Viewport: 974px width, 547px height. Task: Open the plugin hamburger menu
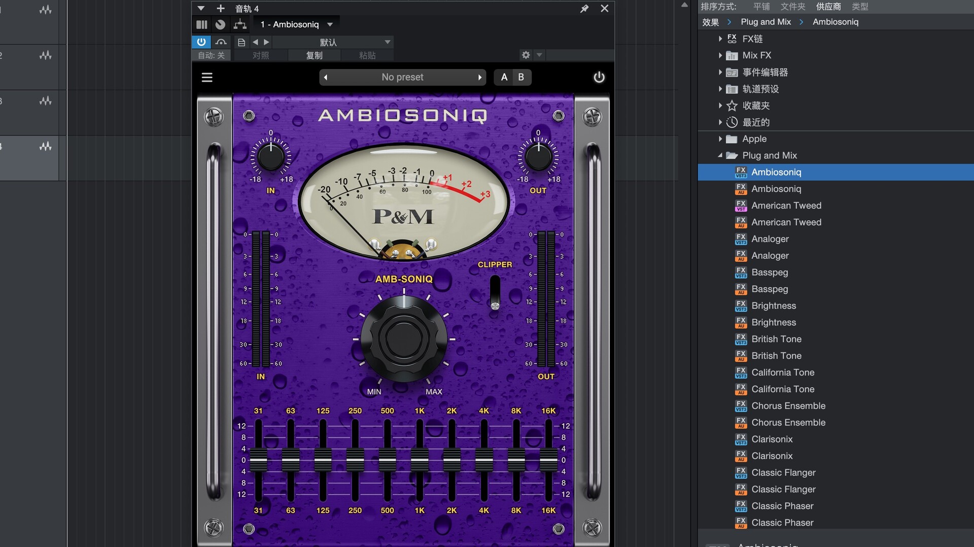[x=207, y=77]
